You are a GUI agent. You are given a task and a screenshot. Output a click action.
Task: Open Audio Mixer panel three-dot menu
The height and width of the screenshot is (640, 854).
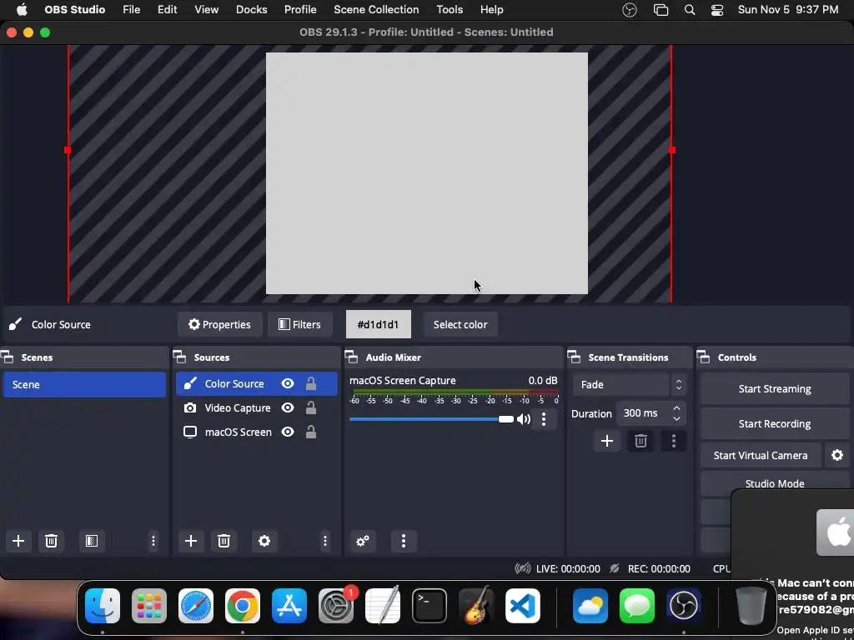click(404, 541)
